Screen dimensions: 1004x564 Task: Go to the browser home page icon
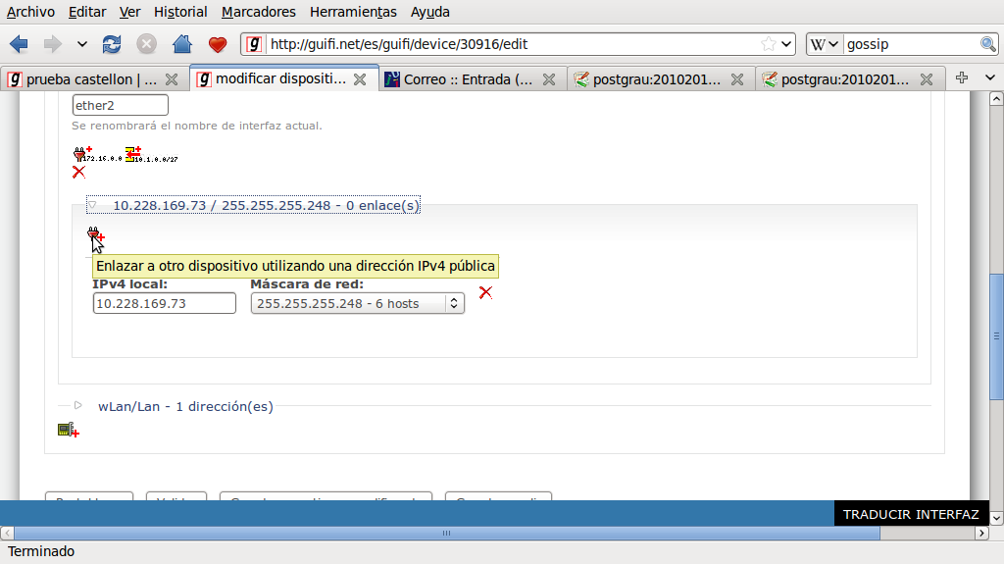pos(181,44)
